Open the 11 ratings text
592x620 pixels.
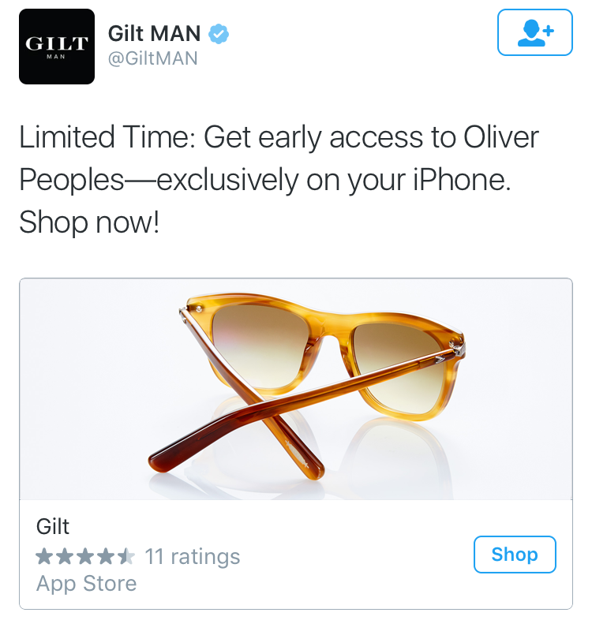click(x=193, y=557)
